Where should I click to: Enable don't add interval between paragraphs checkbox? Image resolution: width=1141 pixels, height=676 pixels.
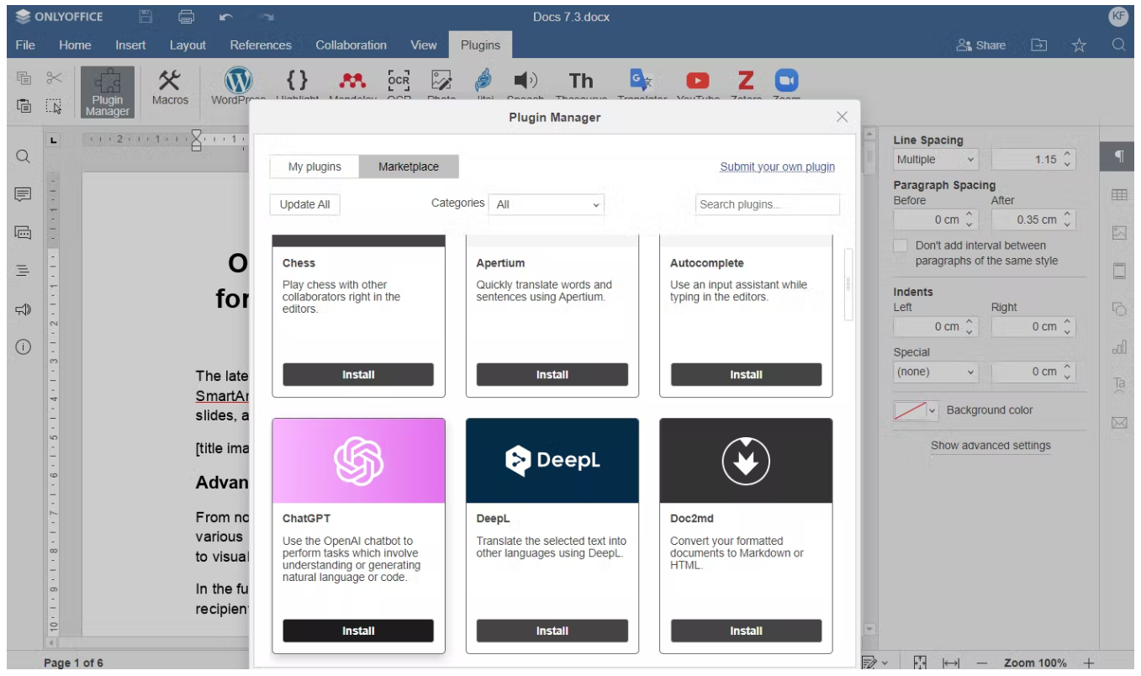pyautogui.click(x=901, y=246)
